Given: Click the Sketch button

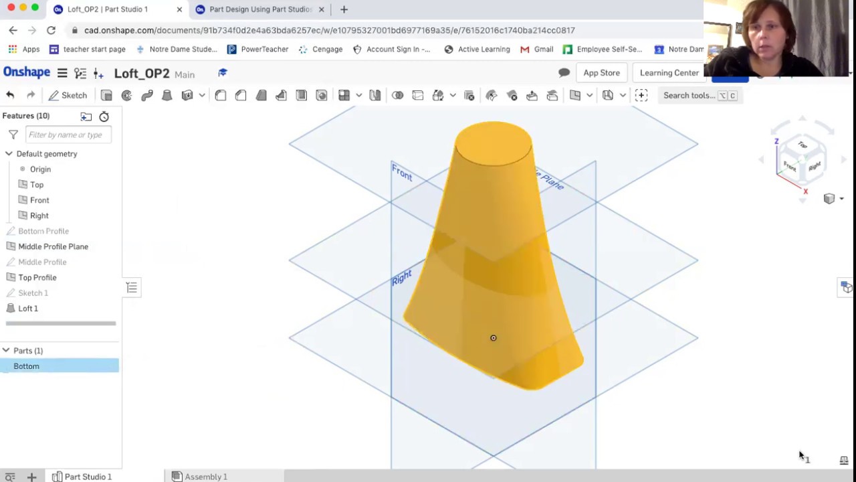Looking at the screenshot, I should point(68,95).
